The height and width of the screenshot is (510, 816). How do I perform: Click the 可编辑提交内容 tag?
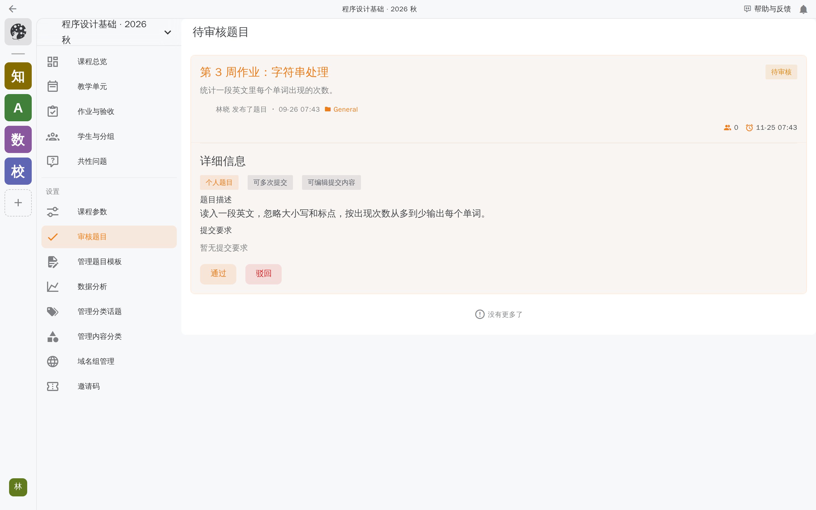coord(331,182)
